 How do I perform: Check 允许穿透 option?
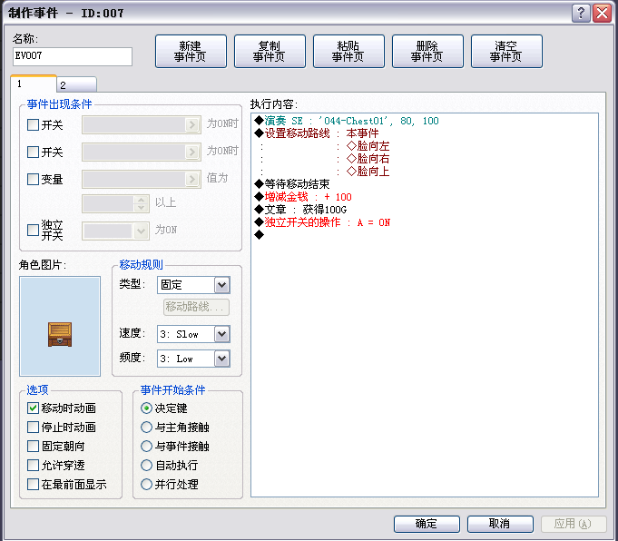pos(33,465)
